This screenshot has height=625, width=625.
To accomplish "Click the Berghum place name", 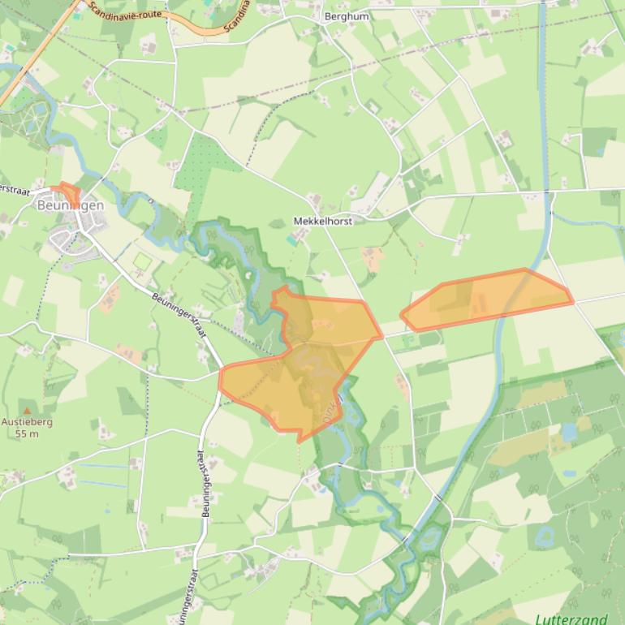I will 347,16.
